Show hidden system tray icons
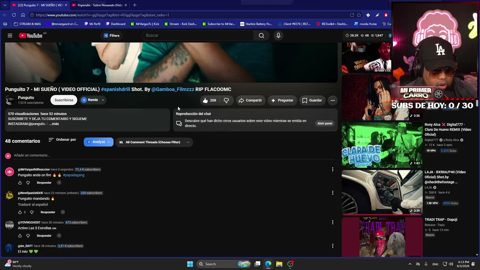Screen dimensions: 480x270 (410, 264)
